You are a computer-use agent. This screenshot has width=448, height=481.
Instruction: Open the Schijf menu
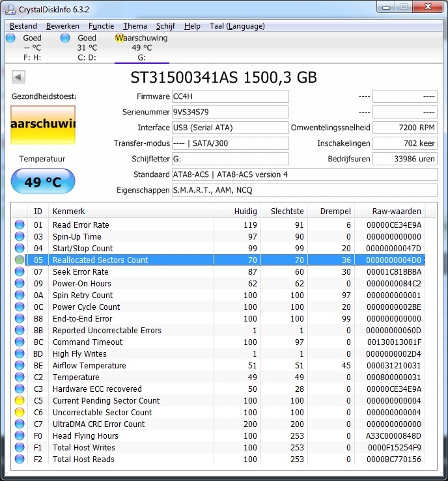coord(165,26)
